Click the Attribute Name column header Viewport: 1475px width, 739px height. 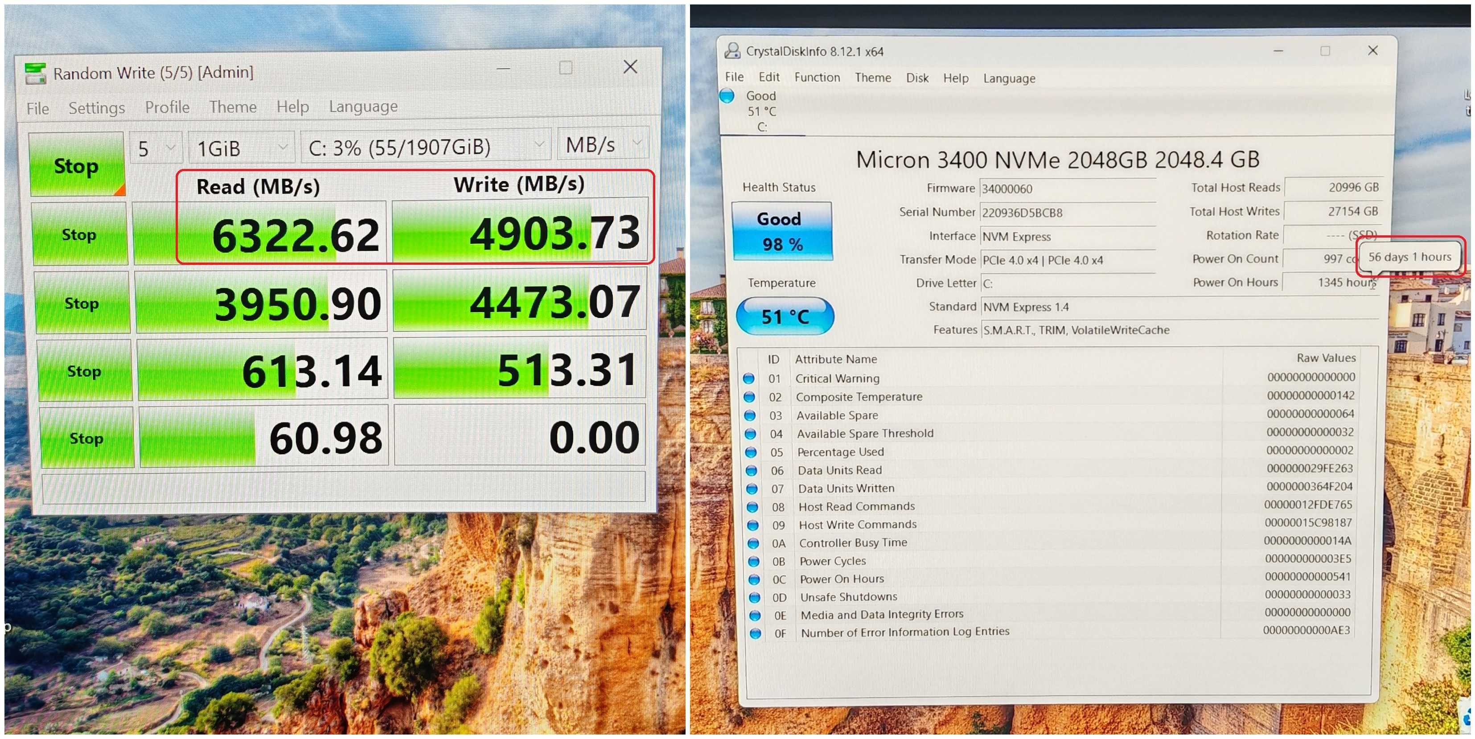[x=835, y=359]
